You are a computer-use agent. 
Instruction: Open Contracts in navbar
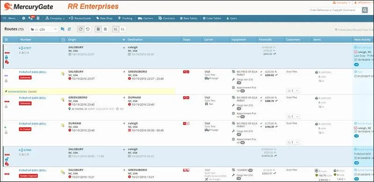coord(167,18)
